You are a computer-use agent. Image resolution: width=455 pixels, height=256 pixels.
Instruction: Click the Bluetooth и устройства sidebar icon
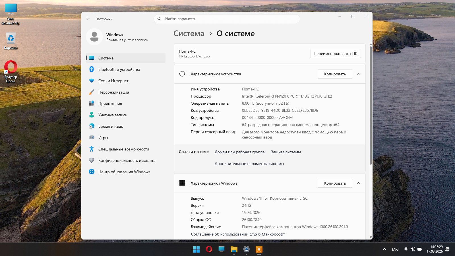pyautogui.click(x=92, y=69)
